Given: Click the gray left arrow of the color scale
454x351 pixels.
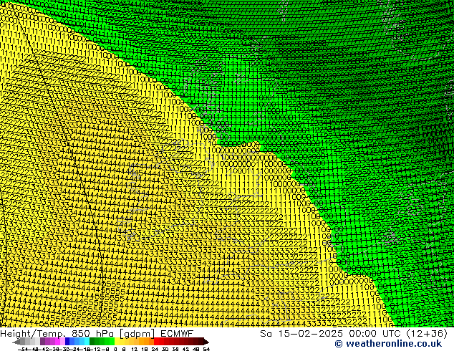Looking at the screenshot, I should [16, 342].
